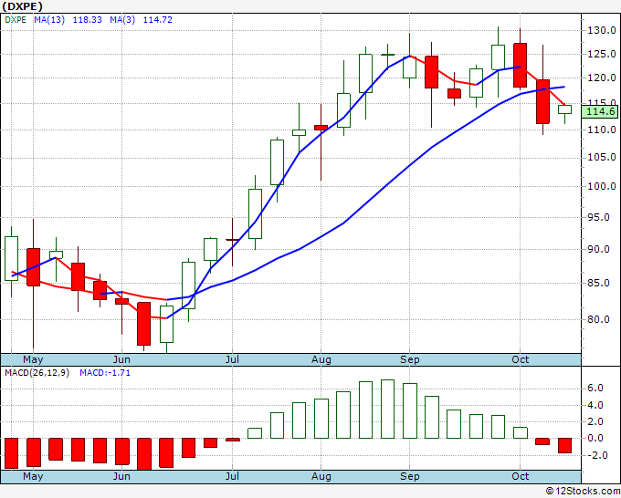Select the MACD:-1.71 value readout

pyautogui.click(x=105, y=373)
